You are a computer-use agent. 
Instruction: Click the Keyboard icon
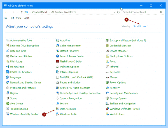(x=107, y=72)
